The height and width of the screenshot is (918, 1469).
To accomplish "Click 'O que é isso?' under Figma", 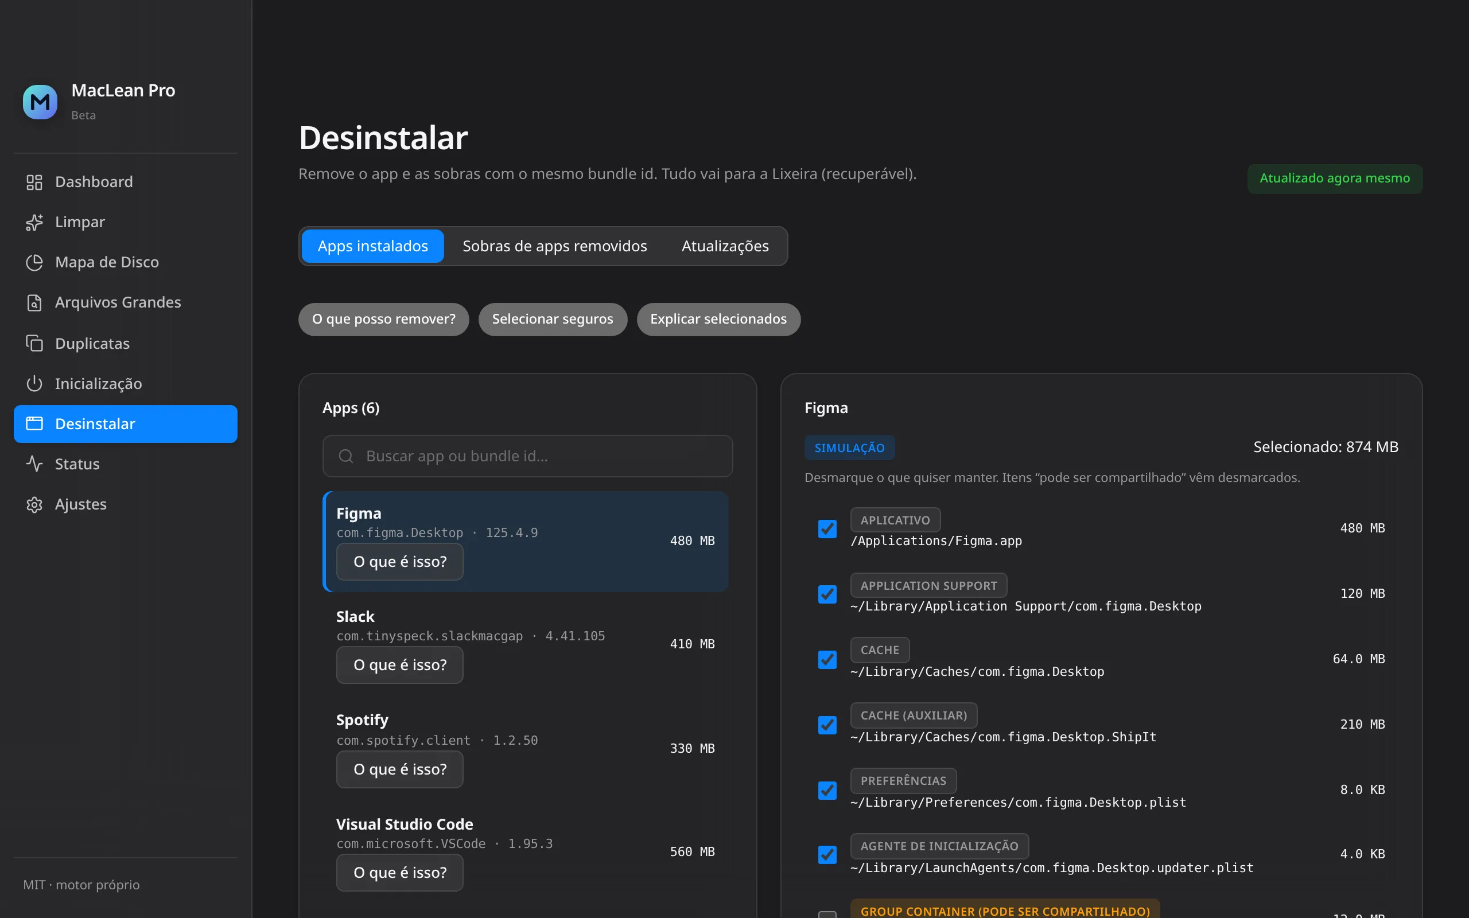I will 400,562.
